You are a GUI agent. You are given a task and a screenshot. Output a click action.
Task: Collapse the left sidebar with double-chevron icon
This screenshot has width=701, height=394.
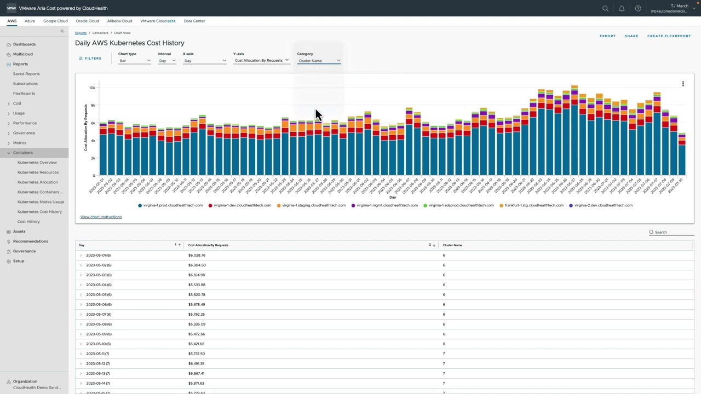[62, 31]
